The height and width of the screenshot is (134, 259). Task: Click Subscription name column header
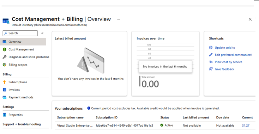70,117
